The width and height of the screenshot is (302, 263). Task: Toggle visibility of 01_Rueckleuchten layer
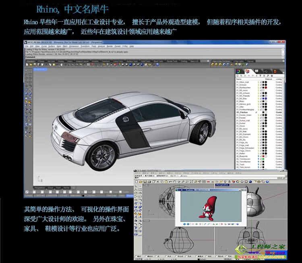pyautogui.click(x=258, y=88)
